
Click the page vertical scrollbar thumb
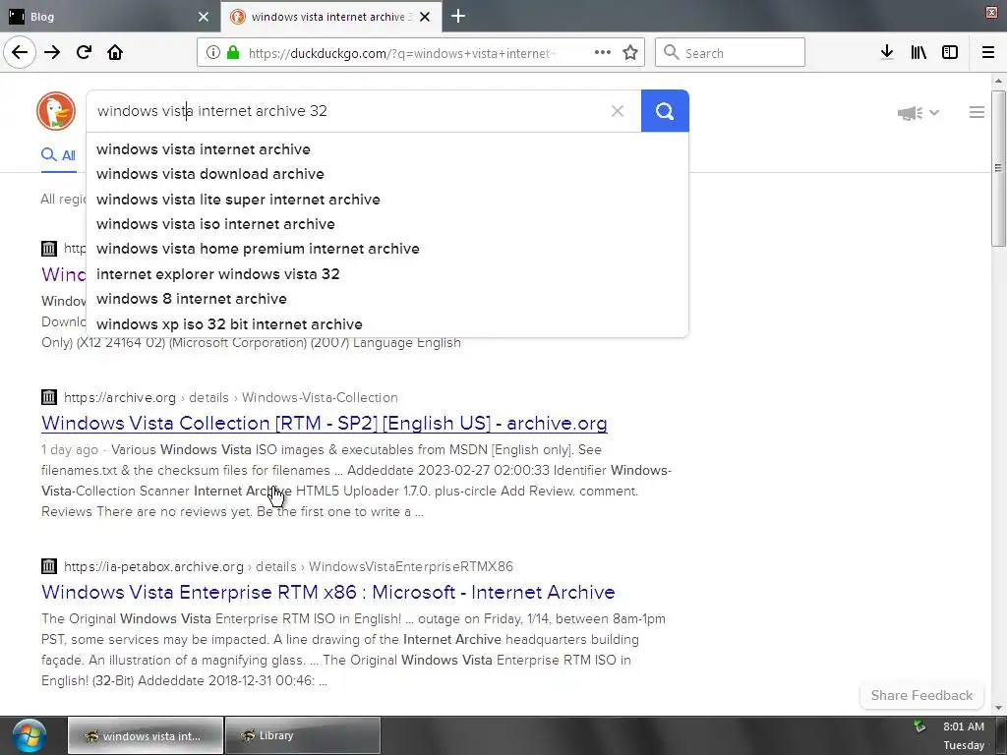(x=999, y=168)
